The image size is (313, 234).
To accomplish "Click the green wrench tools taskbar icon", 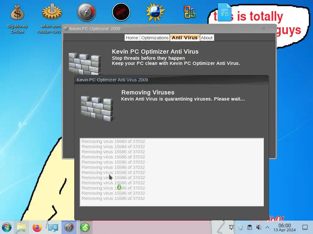I will coord(85,227).
